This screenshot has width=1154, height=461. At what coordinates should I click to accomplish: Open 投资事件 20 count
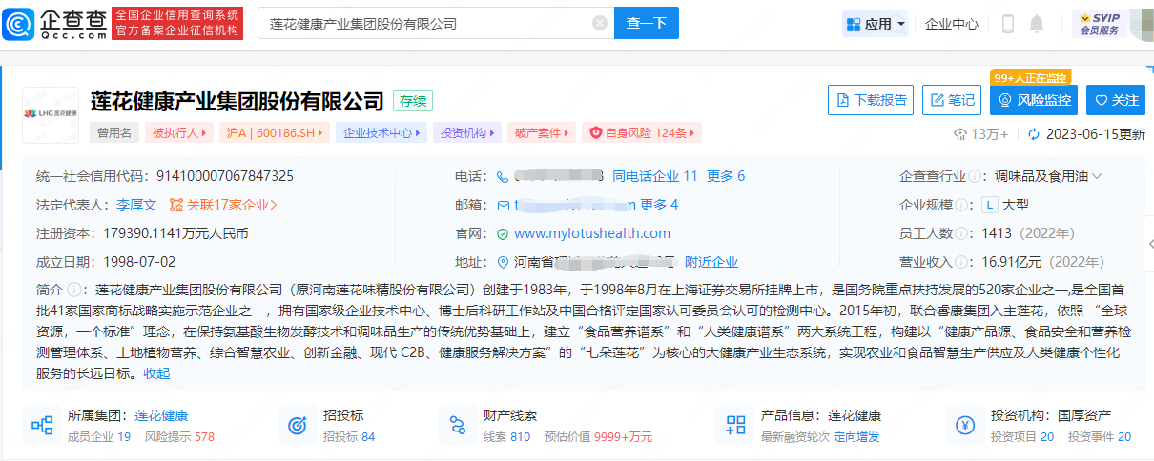(x=1100, y=437)
